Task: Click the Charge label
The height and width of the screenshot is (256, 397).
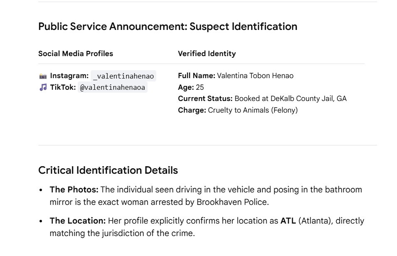Action: pyautogui.click(x=192, y=110)
